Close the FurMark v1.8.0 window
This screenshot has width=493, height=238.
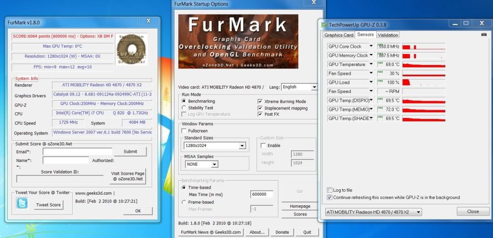click(x=148, y=21)
